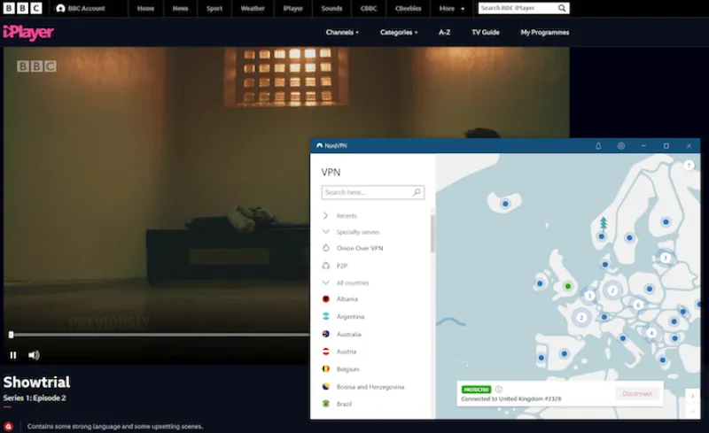Click the Argentina flag icon
This screenshot has width=709, height=433.
click(325, 316)
